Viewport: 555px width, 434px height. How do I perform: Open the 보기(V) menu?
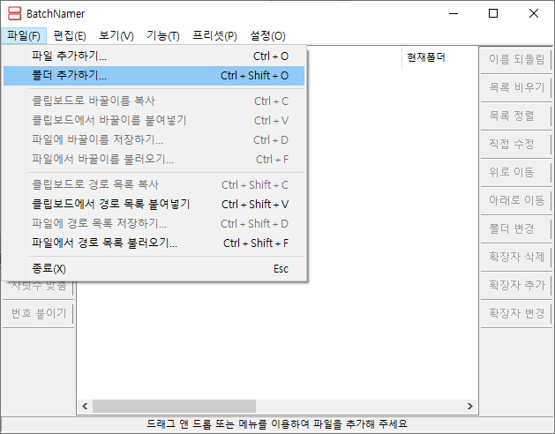pyautogui.click(x=116, y=36)
